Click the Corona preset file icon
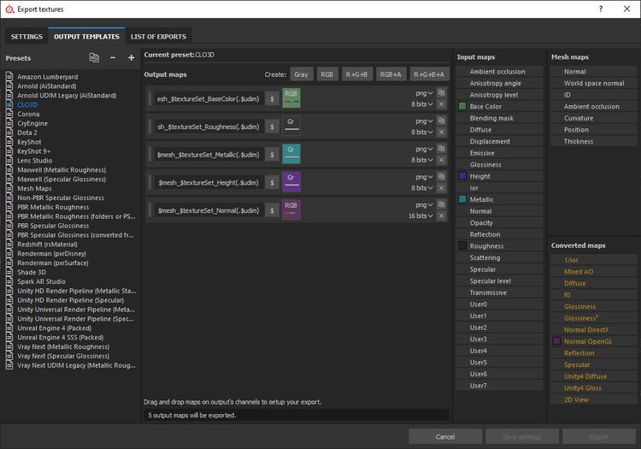 [9, 114]
